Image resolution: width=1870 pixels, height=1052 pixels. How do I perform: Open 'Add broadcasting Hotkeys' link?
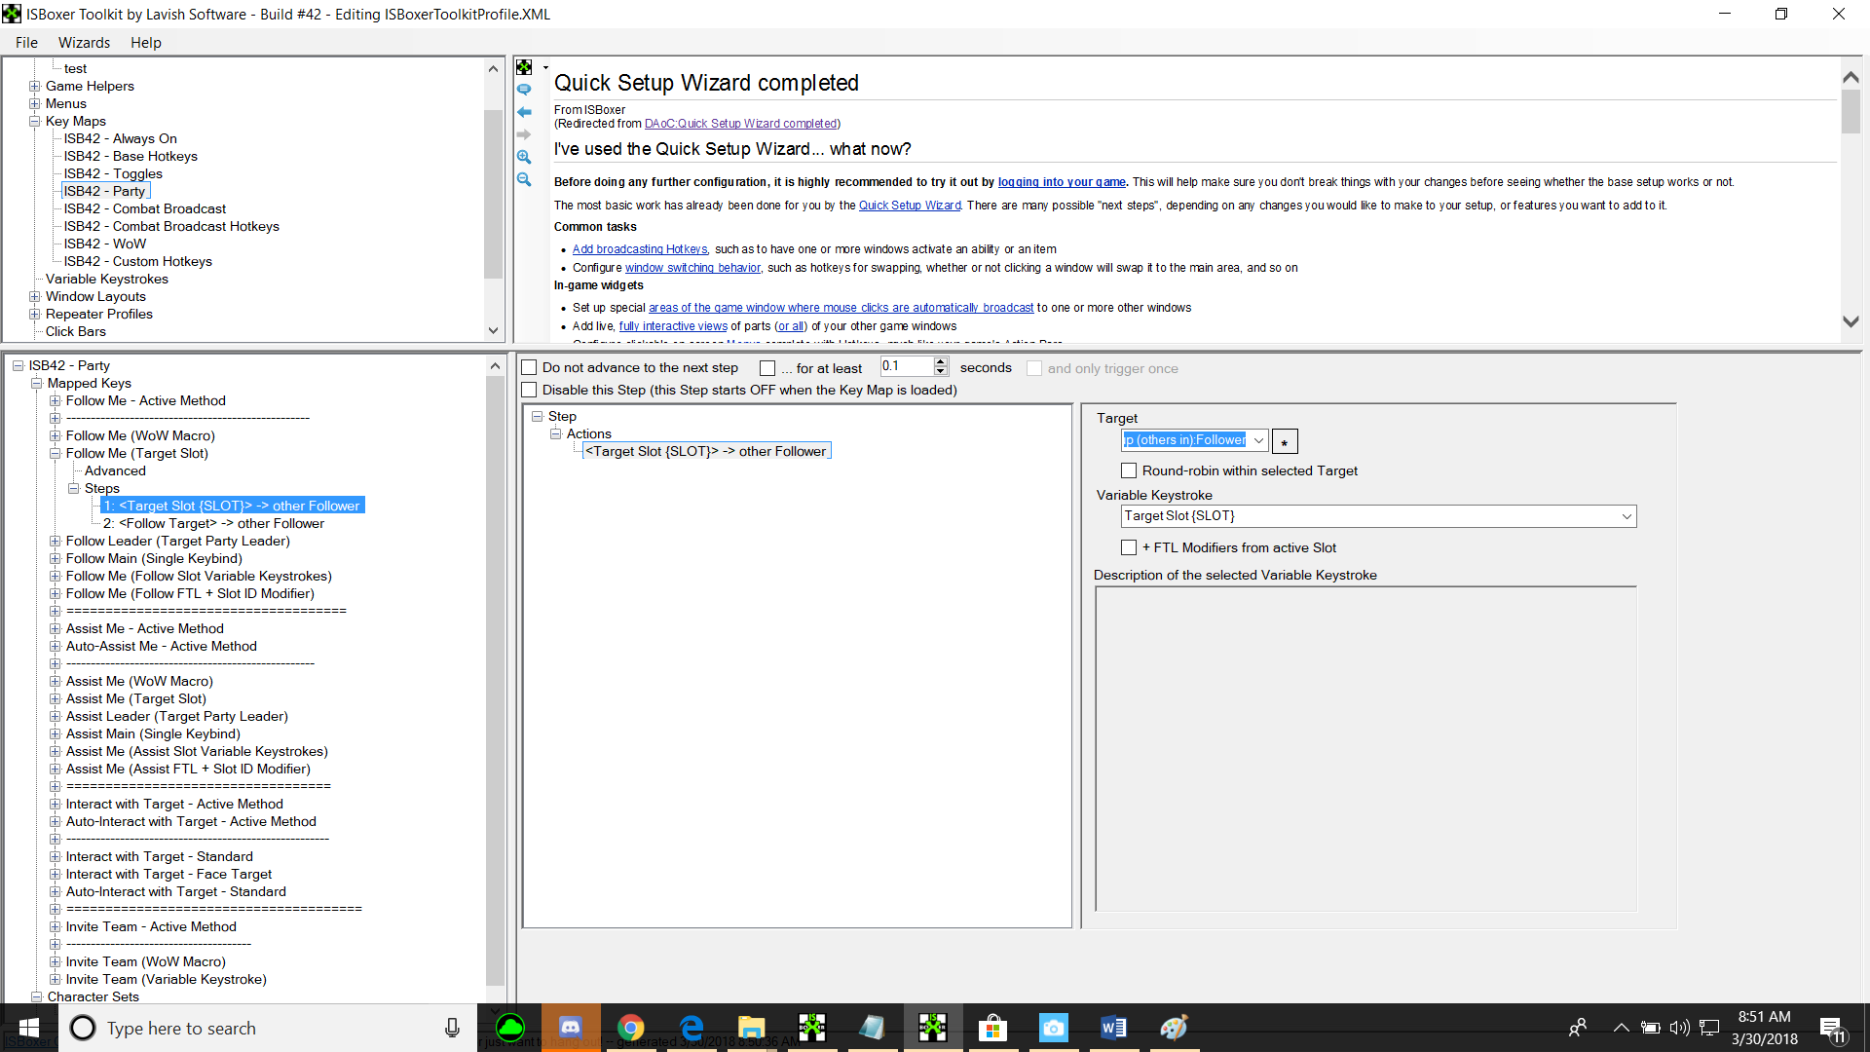[x=640, y=249]
